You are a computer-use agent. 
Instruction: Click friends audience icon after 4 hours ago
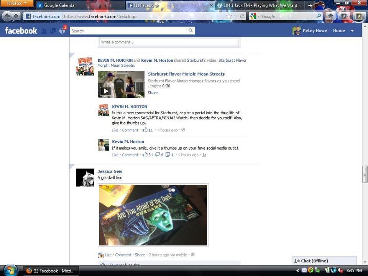[204, 155]
